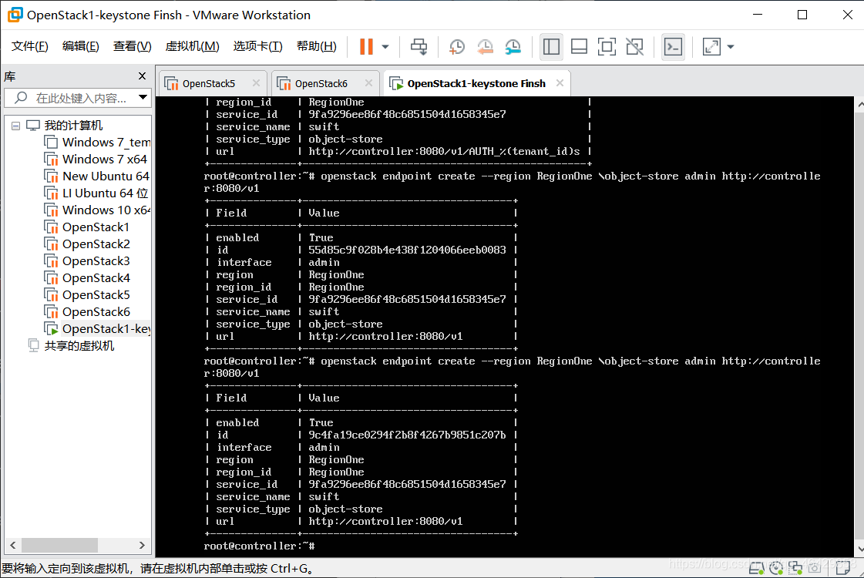Select OpenStack3 in the library

[x=96, y=261]
